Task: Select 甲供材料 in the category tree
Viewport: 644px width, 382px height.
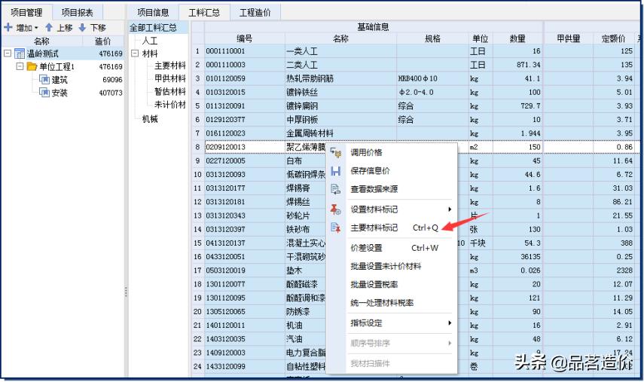Action: [x=170, y=78]
